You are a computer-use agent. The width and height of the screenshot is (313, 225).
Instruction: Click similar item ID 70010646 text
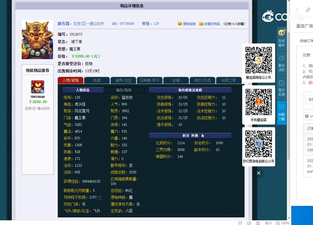[x=37, y=97]
